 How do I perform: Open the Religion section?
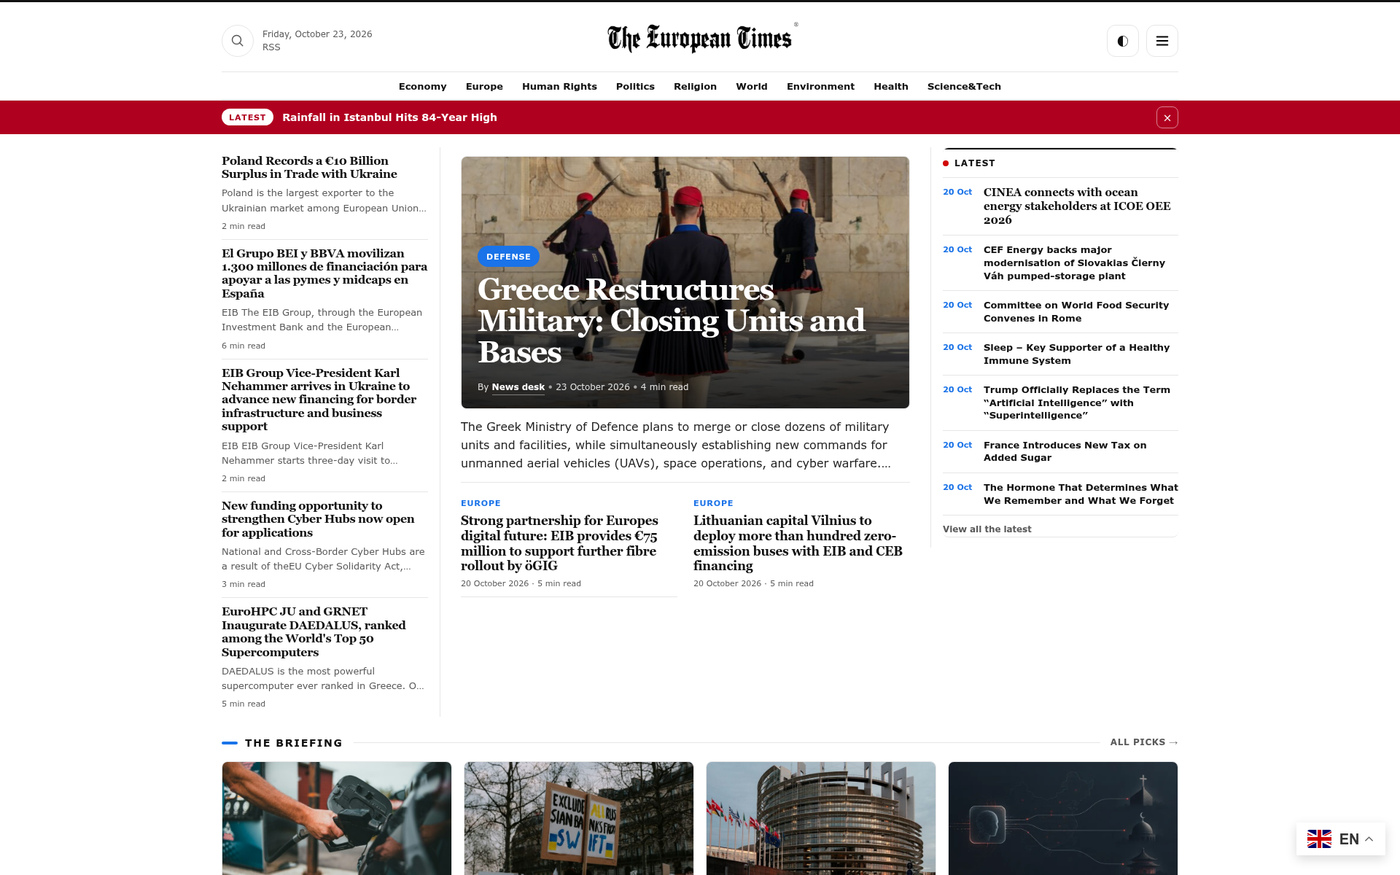click(x=695, y=86)
